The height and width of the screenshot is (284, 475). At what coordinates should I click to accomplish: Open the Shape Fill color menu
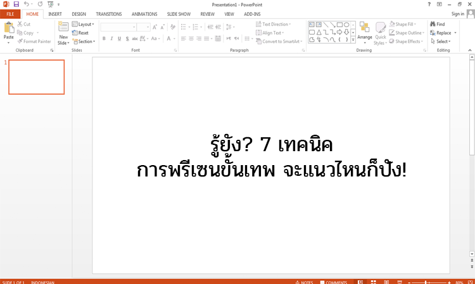(403, 24)
